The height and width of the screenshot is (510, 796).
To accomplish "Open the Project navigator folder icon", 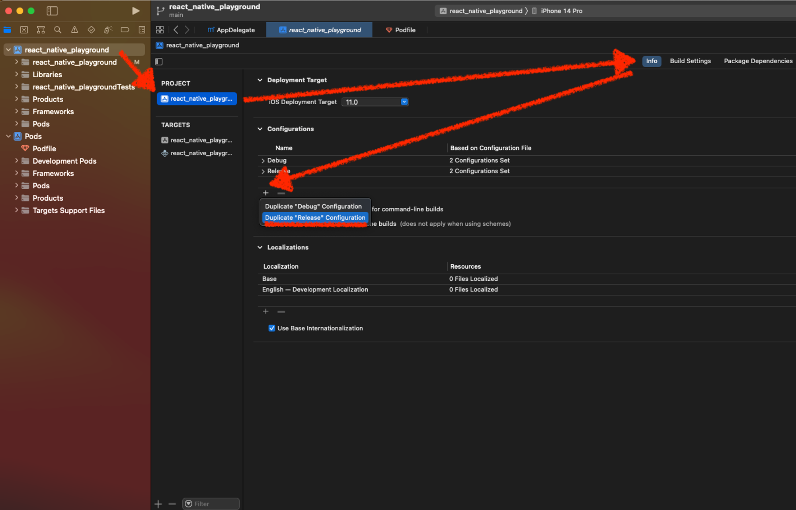I will pyautogui.click(x=7, y=30).
